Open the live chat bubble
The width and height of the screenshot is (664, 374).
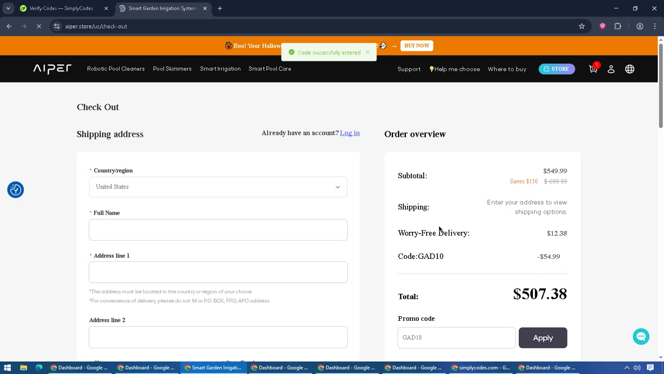(x=641, y=337)
